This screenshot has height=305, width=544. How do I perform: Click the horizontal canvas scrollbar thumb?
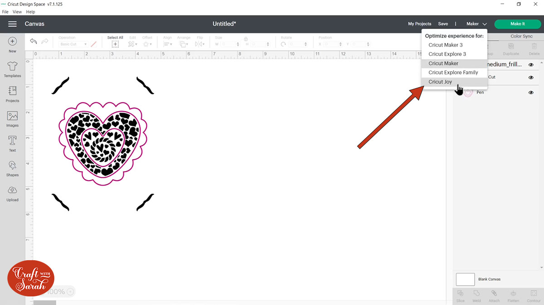[x=45, y=302]
